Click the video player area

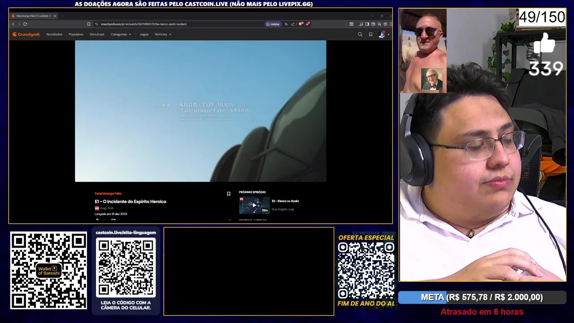(200, 111)
